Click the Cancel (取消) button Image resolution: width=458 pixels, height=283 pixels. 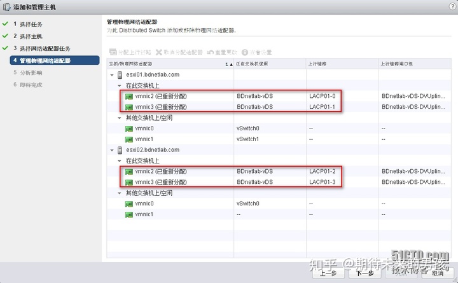[438, 273]
